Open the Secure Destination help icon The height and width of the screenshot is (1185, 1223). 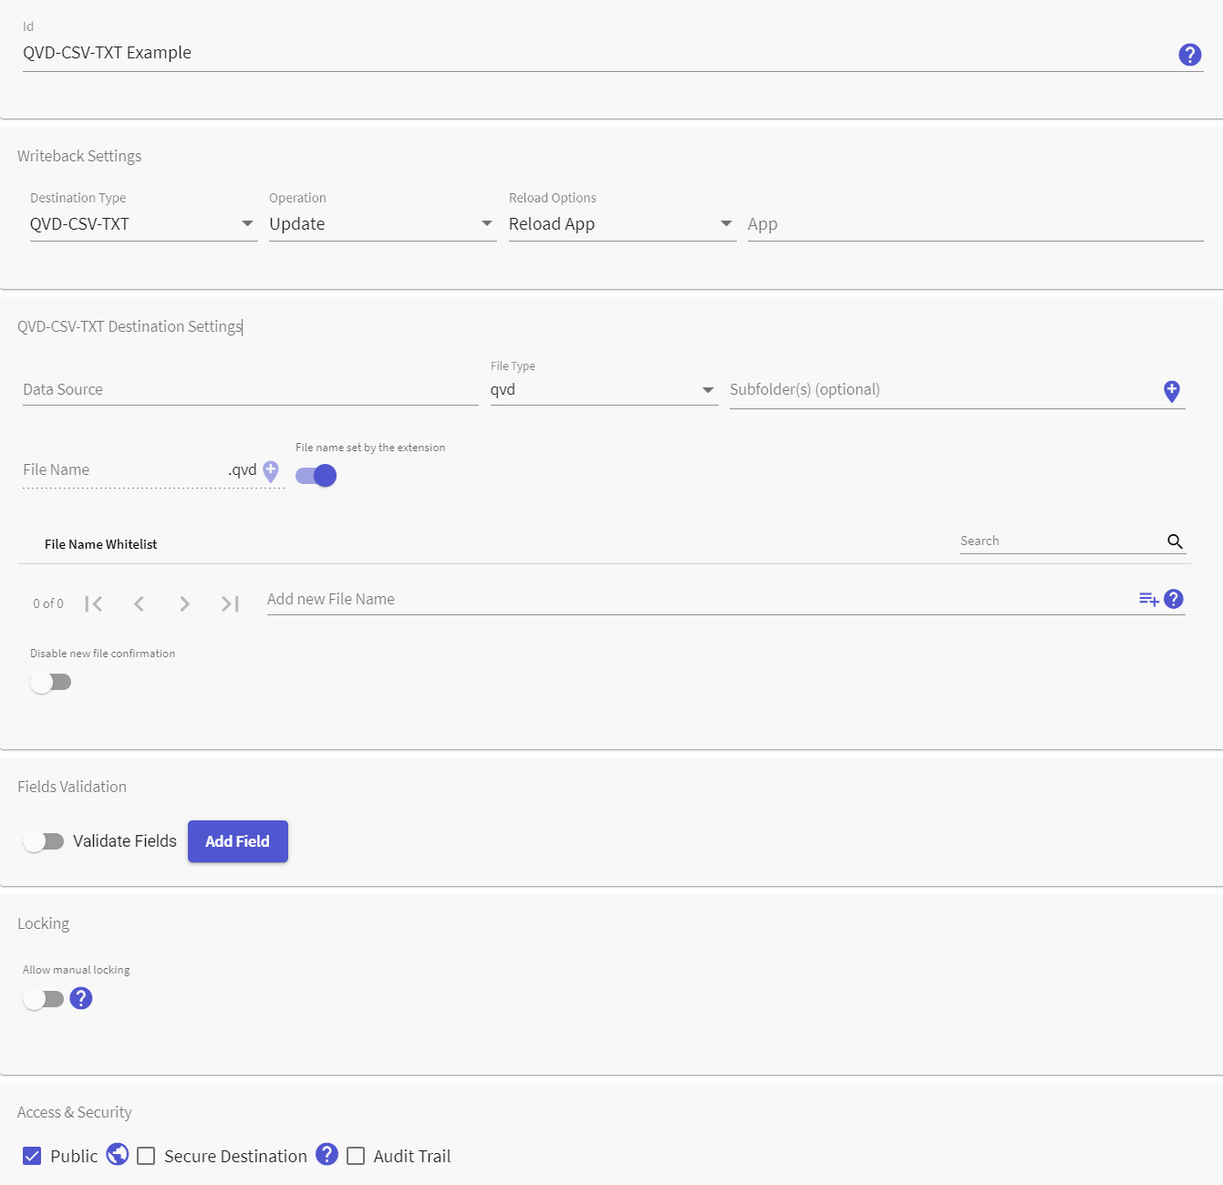pyautogui.click(x=326, y=1154)
